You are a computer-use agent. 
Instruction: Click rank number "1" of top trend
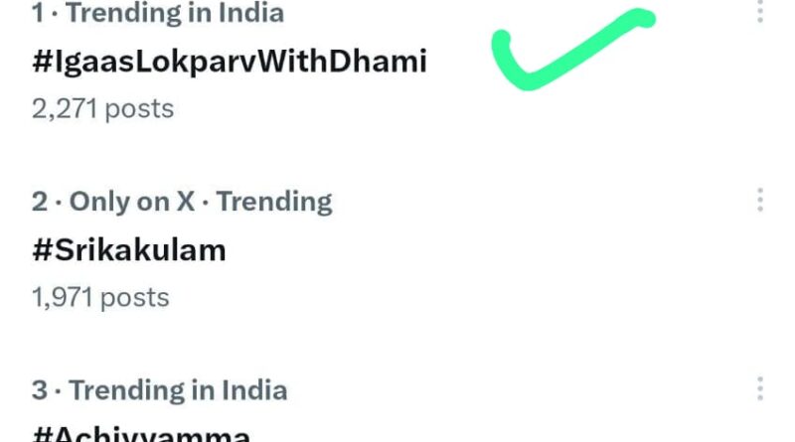pos(39,13)
